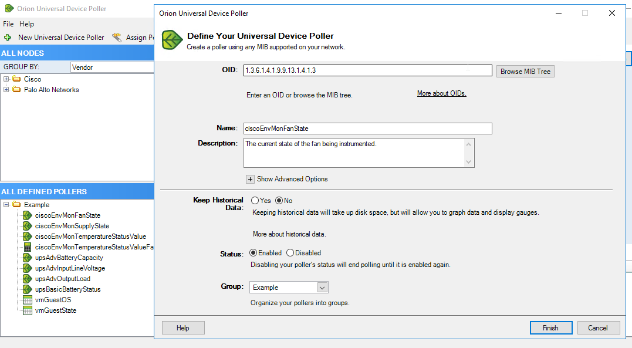Select upsBasicBatteryStatus in poller list

[x=67, y=289]
